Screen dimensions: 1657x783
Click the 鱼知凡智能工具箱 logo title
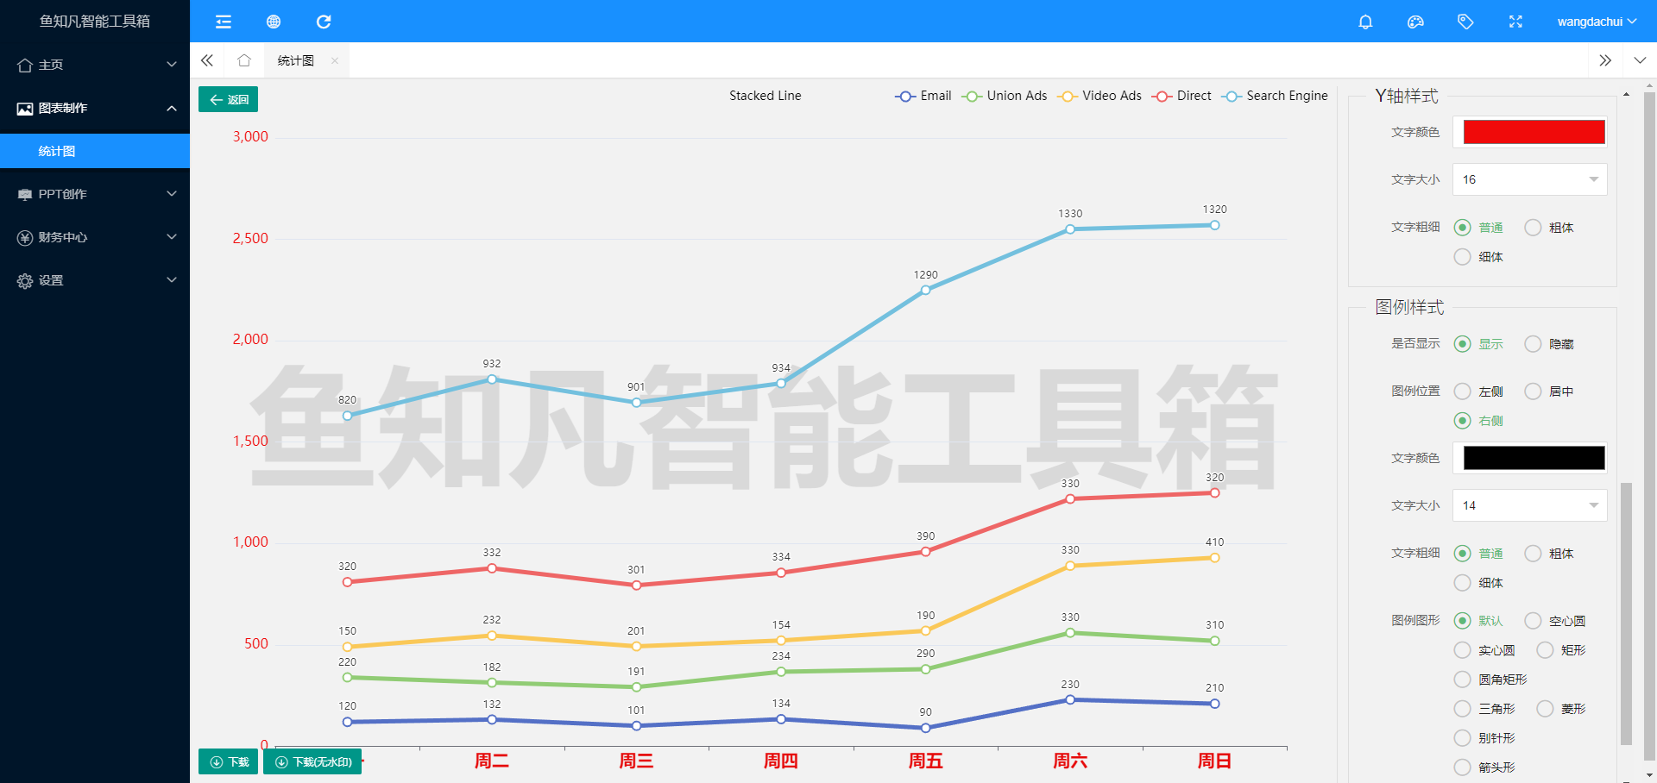95,22
